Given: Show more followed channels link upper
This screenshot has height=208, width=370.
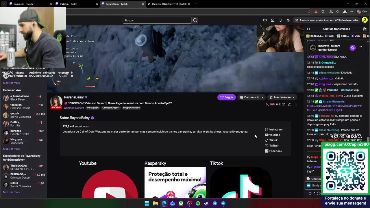Looking at the screenshot, I should 11,83.
